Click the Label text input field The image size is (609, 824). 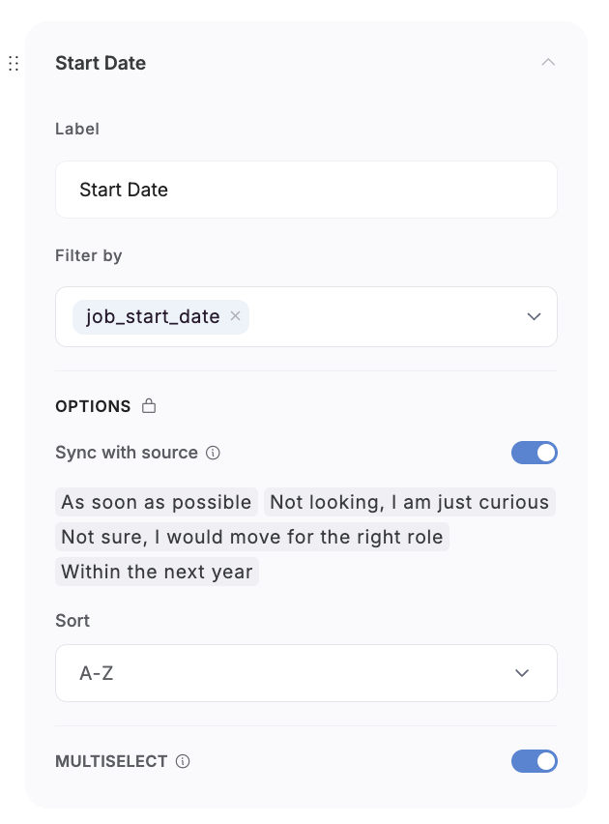point(305,190)
